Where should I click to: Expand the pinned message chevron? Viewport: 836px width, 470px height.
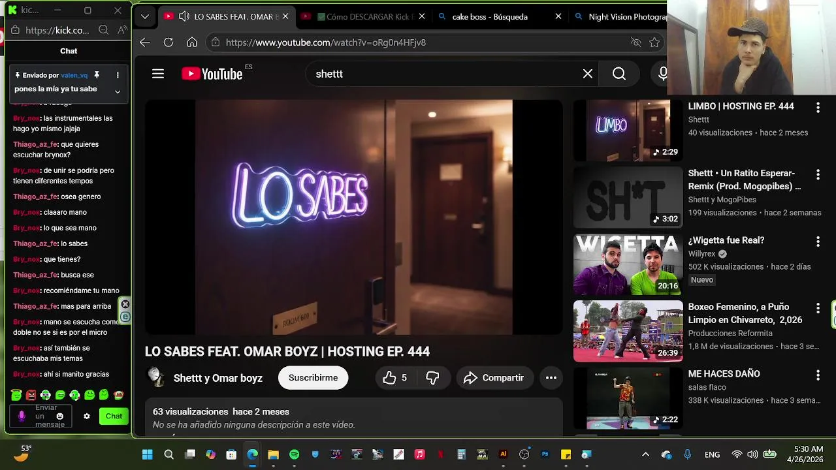pos(118,91)
